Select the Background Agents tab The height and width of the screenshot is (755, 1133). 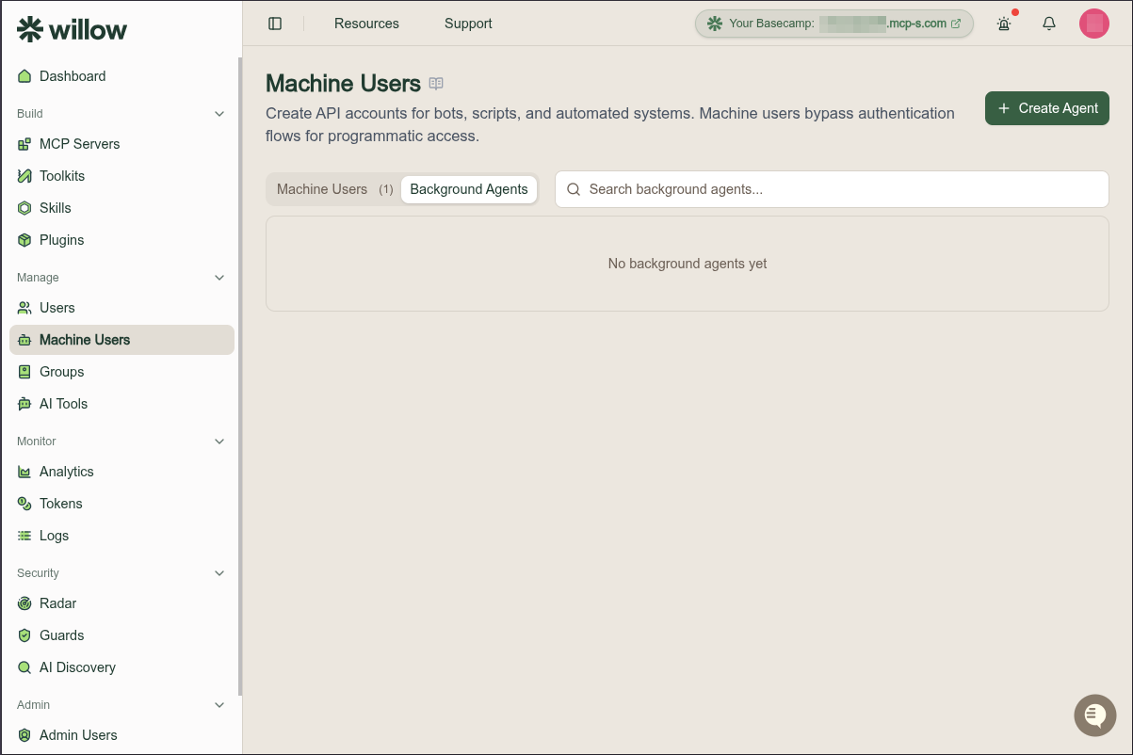pos(469,189)
